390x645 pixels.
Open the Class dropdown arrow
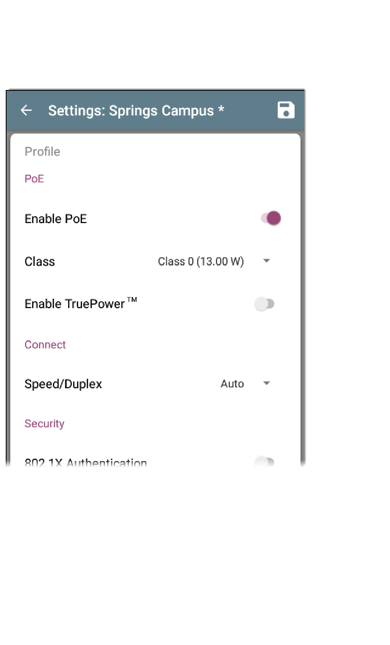pos(266,261)
